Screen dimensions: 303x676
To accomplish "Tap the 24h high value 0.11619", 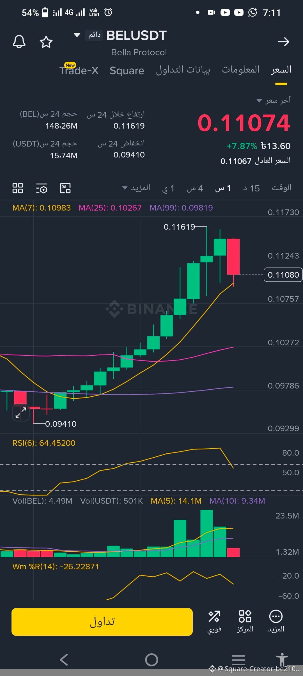I will (x=129, y=126).
